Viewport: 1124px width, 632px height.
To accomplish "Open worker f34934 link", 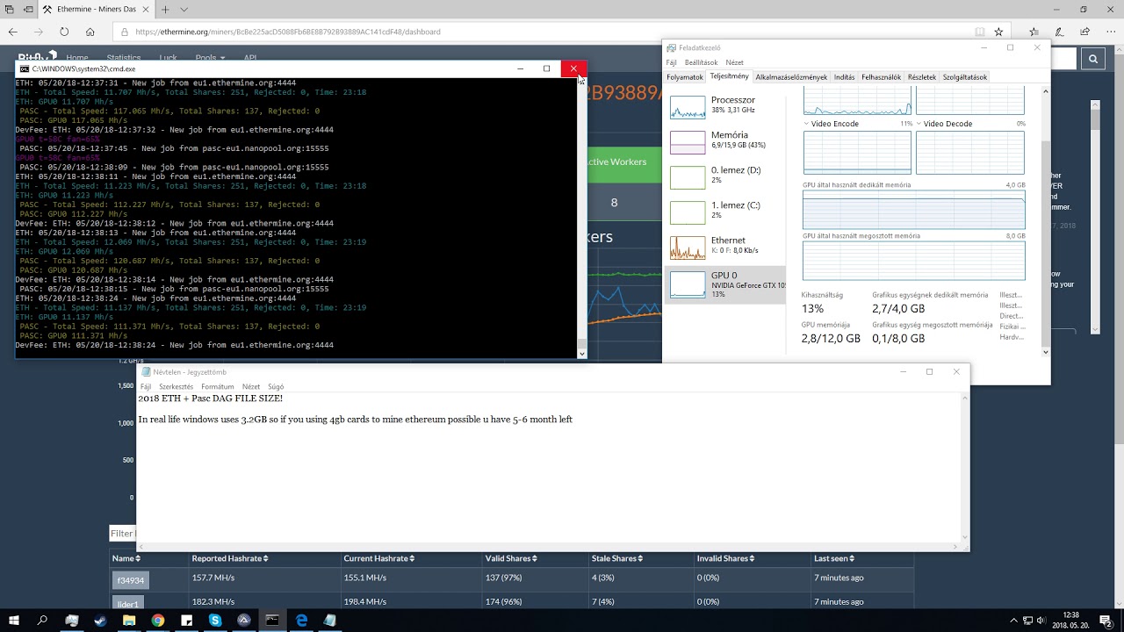I will (x=130, y=580).
